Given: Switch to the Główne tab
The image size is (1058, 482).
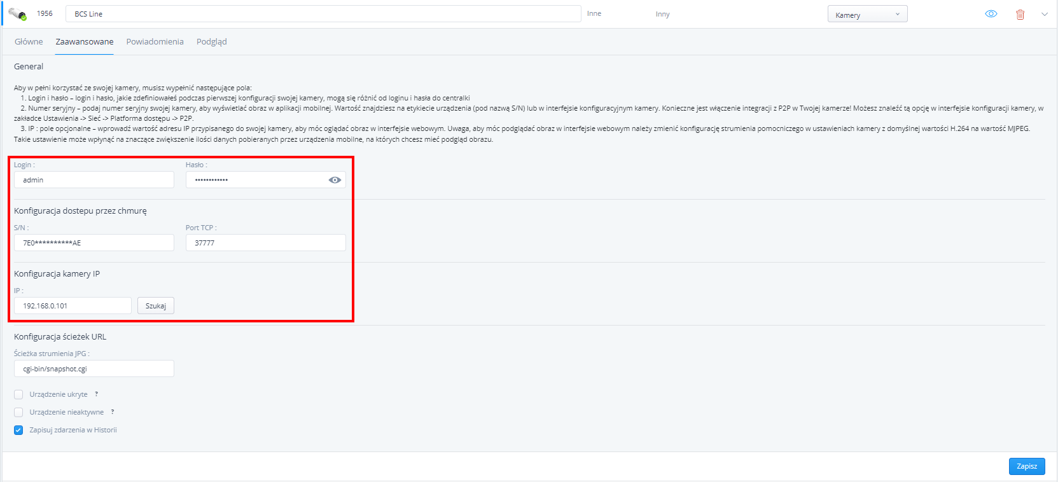Looking at the screenshot, I should click(29, 41).
